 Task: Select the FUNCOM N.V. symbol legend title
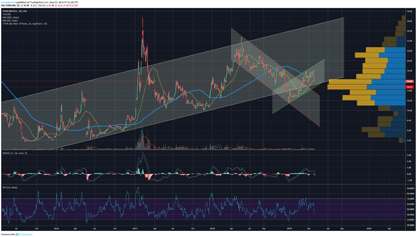click(x=15, y=11)
